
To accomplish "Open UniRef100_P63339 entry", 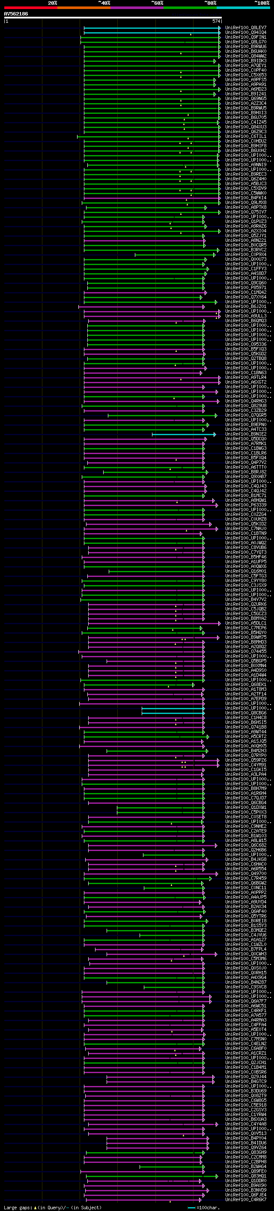I will [246, 505].
